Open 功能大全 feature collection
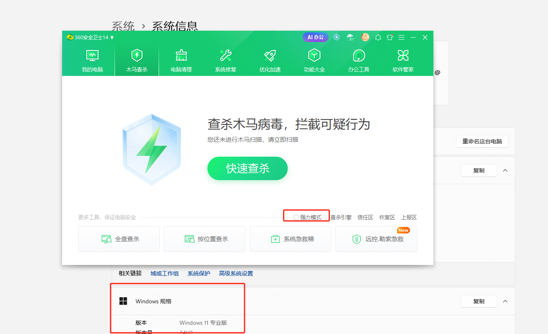Image resolution: width=548 pixels, height=334 pixels. pyautogui.click(x=314, y=61)
